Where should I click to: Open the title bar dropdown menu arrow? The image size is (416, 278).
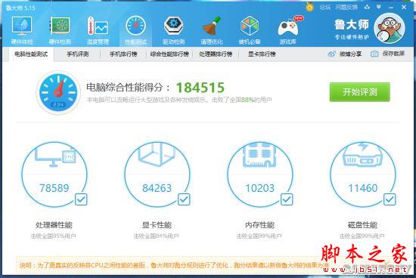point(379,7)
